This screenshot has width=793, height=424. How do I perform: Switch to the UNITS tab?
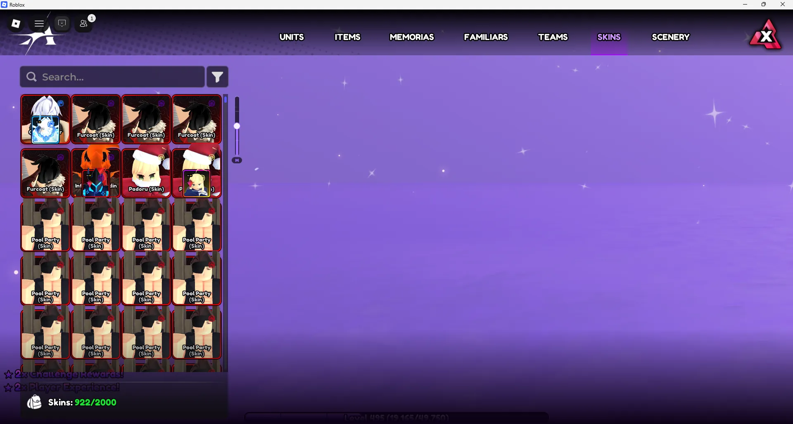pos(292,37)
